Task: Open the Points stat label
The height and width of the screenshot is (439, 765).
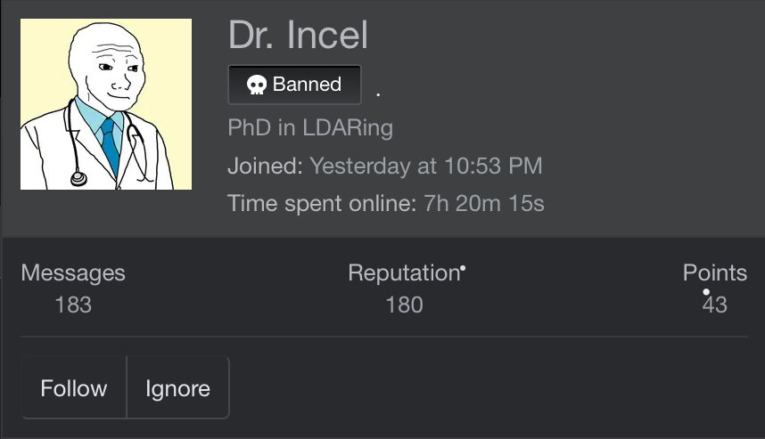Action: [x=714, y=272]
